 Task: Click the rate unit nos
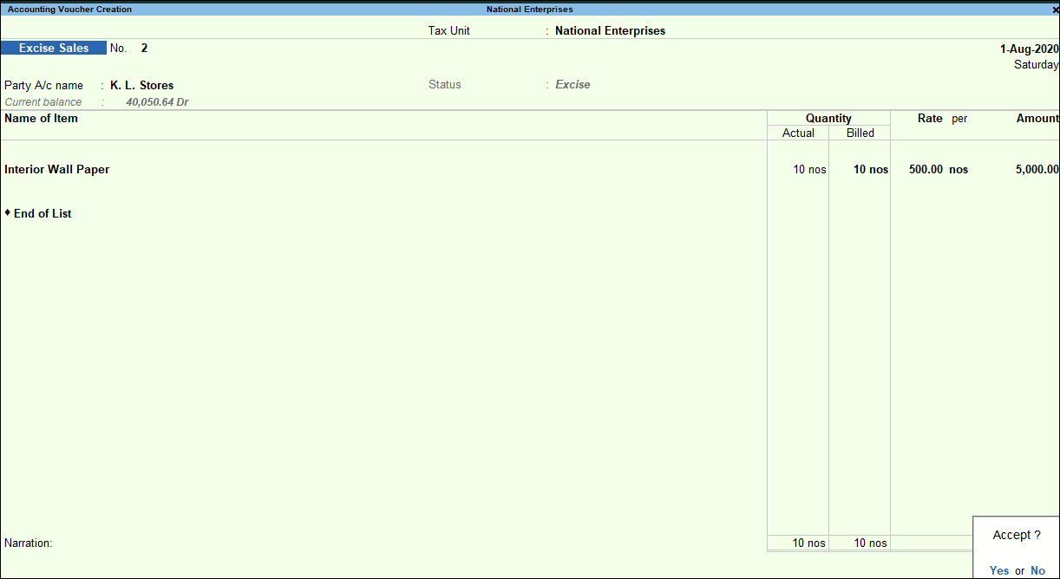tap(959, 170)
